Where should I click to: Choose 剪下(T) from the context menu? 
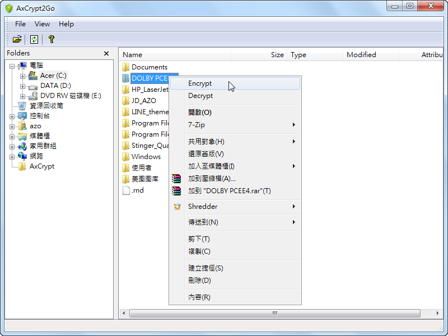coord(235,239)
